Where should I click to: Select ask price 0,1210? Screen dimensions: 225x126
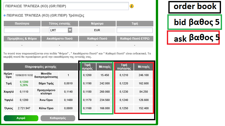tap(124, 75)
